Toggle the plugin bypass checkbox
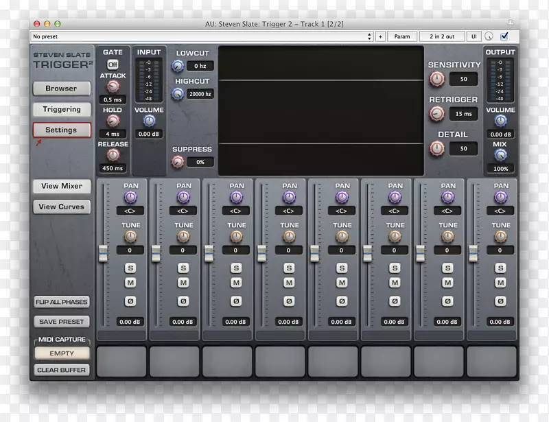 click(x=504, y=36)
